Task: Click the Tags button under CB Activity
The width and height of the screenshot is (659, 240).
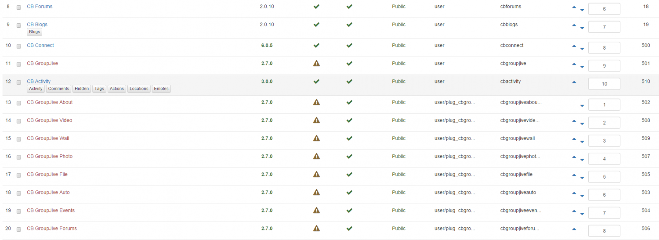Action: coord(99,89)
